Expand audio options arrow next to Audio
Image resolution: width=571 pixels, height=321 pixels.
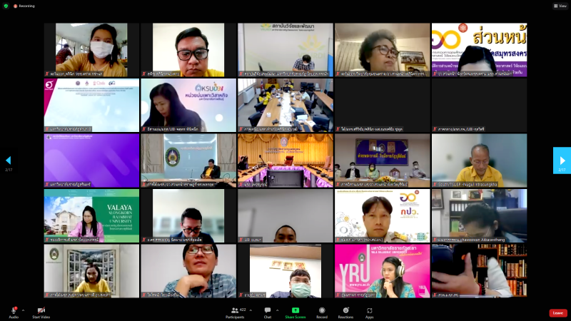23,310
